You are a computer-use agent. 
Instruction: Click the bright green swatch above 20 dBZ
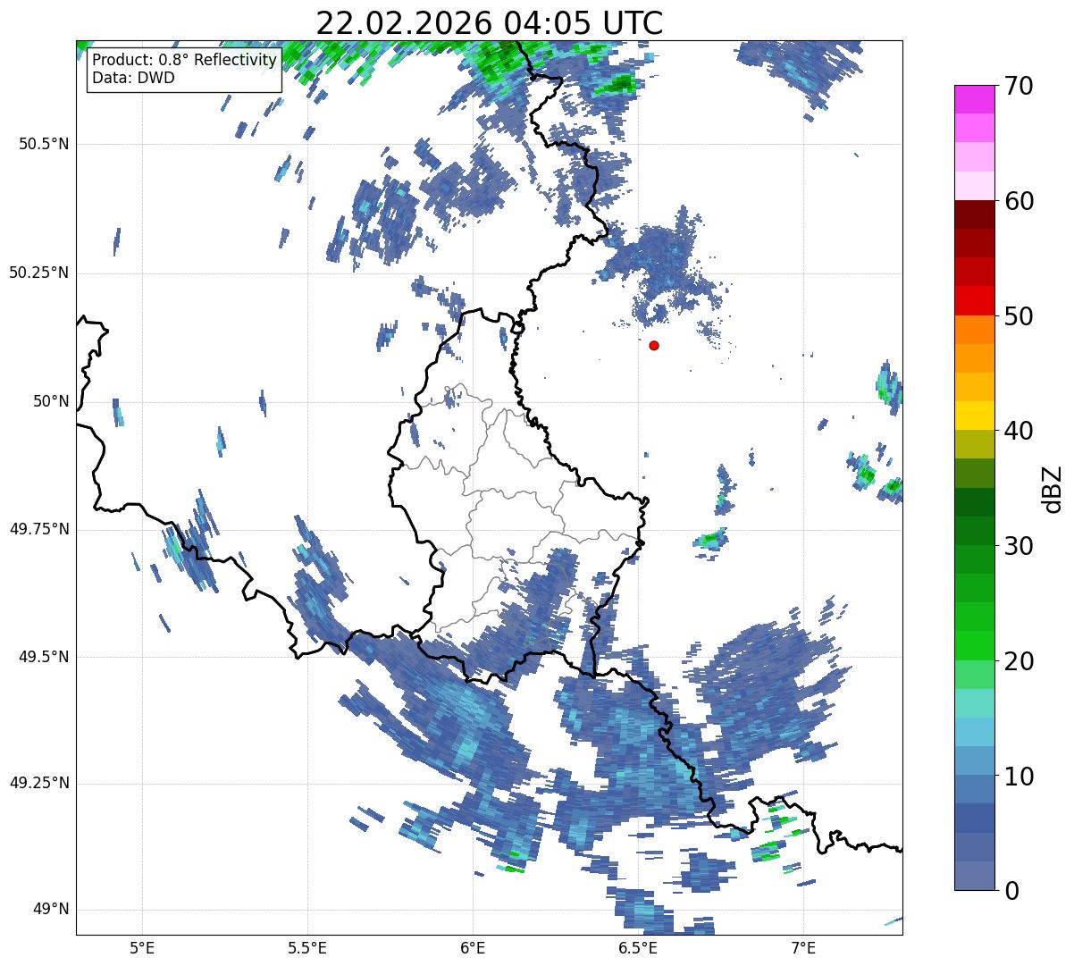point(975,646)
